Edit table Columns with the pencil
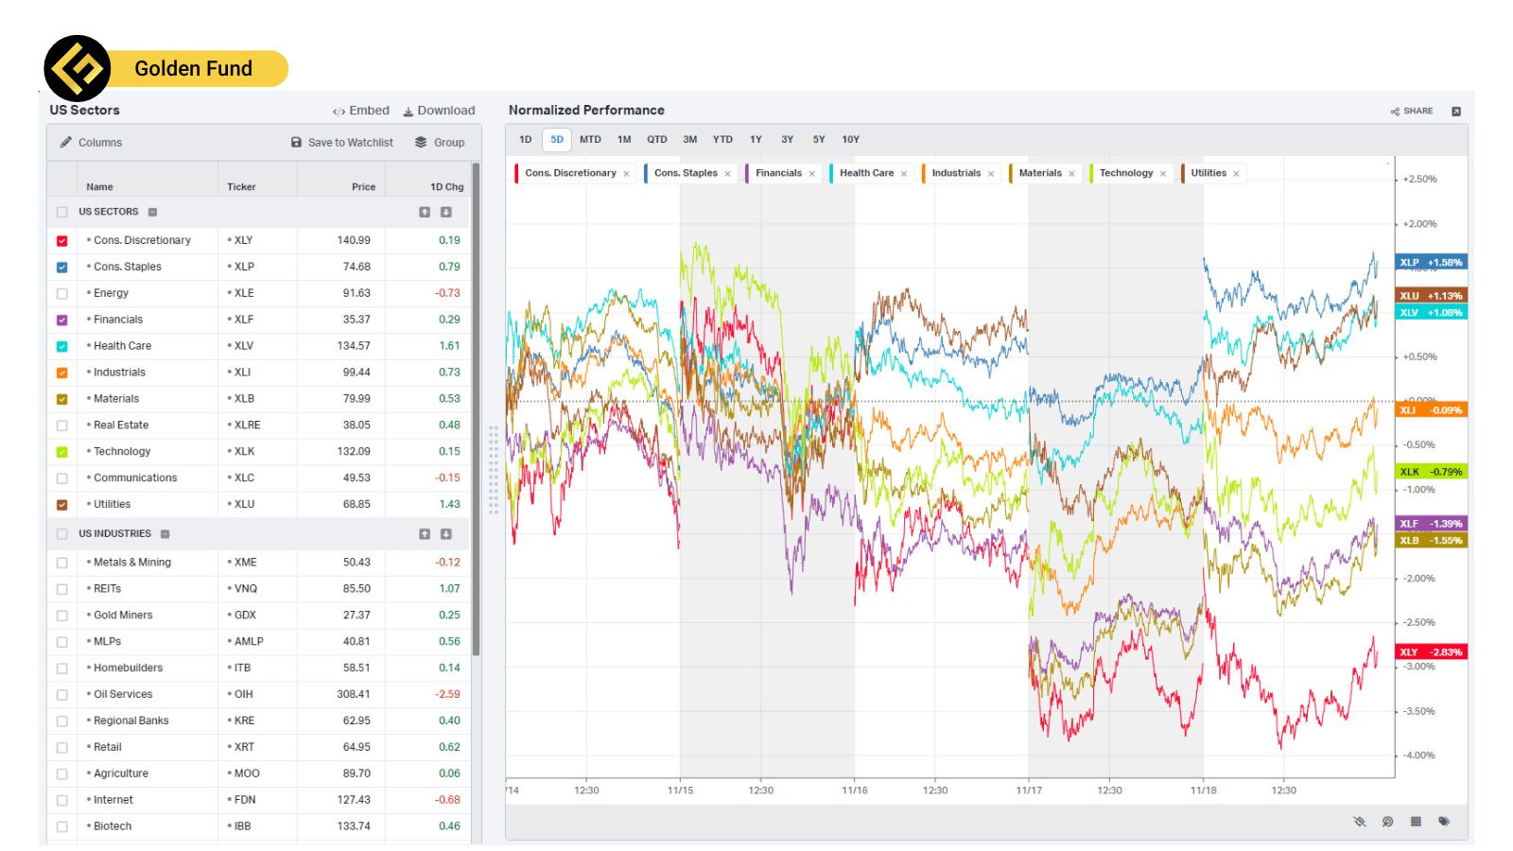1513x851 pixels. (91, 143)
